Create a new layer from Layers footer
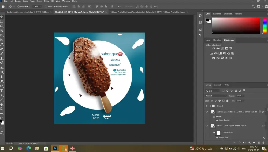 [x=259, y=143]
